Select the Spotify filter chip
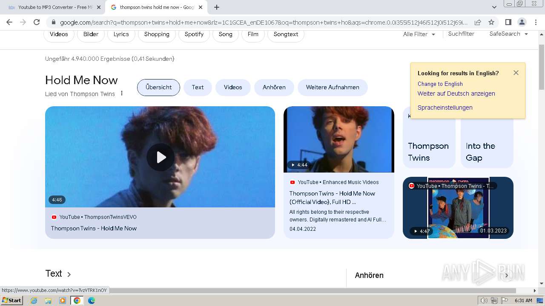This screenshot has height=306, width=545. [x=194, y=34]
